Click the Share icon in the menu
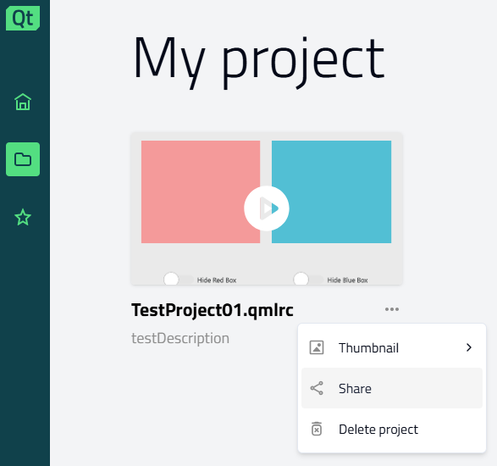This screenshot has width=497, height=466. (x=317, y=388)
